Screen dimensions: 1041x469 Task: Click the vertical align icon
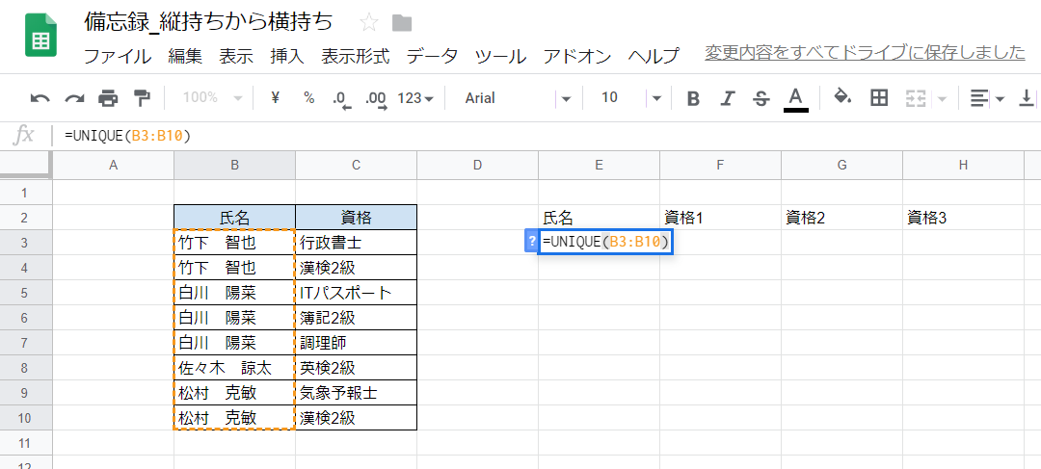(x=1027, y=99)
